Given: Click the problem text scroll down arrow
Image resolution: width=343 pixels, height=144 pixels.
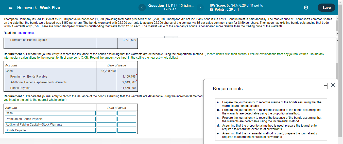Looking at the screenshot, I should 337,34.
